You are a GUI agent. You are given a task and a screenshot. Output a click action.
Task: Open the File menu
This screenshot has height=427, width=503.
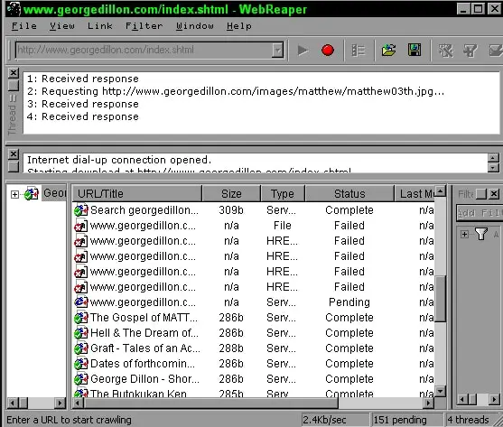click(24, 25)
